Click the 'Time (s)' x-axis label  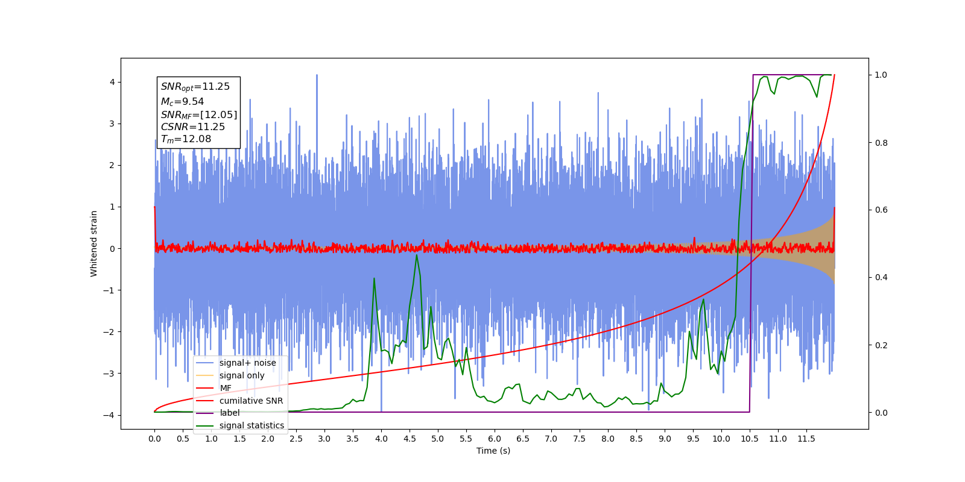(x=493, y=451)
